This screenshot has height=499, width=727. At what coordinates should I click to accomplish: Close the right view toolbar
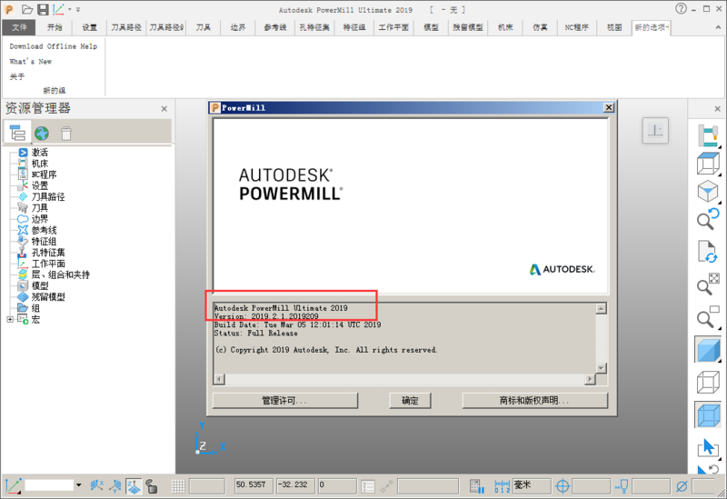coord(717,109)
